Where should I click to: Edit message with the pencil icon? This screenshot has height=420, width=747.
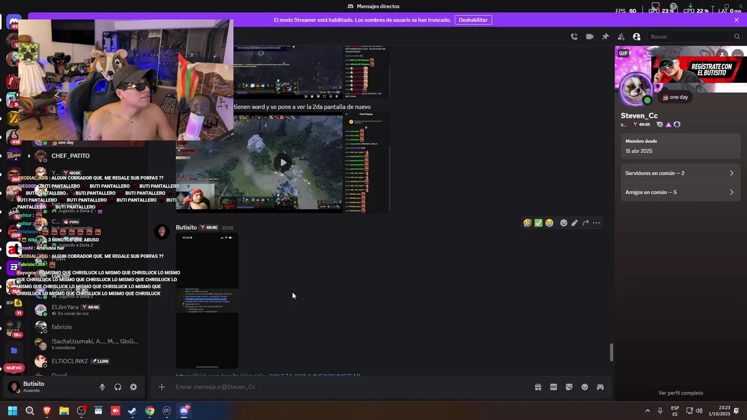click(575, 223)
